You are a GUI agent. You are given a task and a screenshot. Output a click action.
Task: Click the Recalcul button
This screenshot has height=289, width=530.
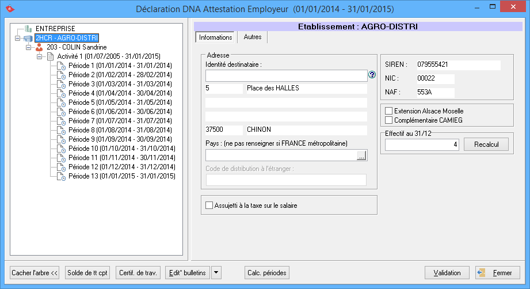486,144
